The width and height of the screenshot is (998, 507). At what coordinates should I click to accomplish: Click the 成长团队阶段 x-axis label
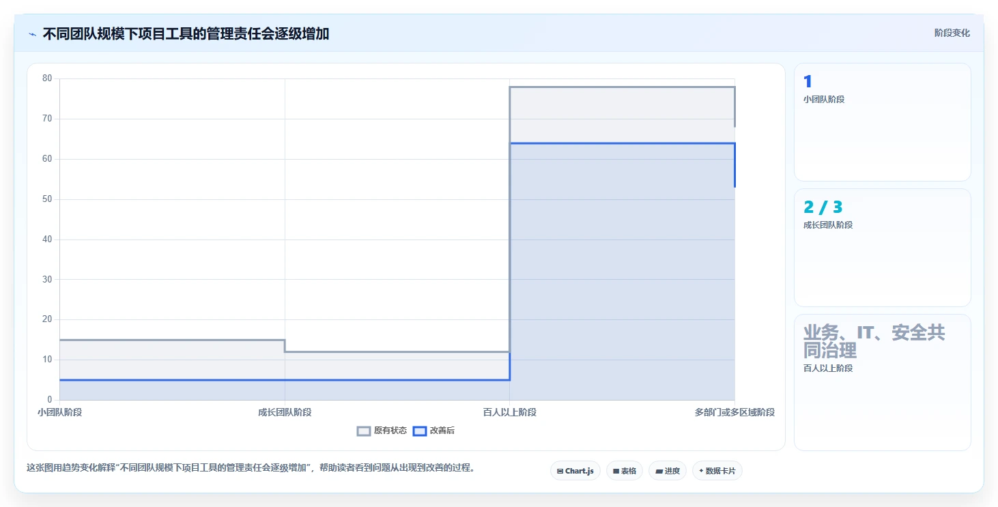(x=285, y=412)
